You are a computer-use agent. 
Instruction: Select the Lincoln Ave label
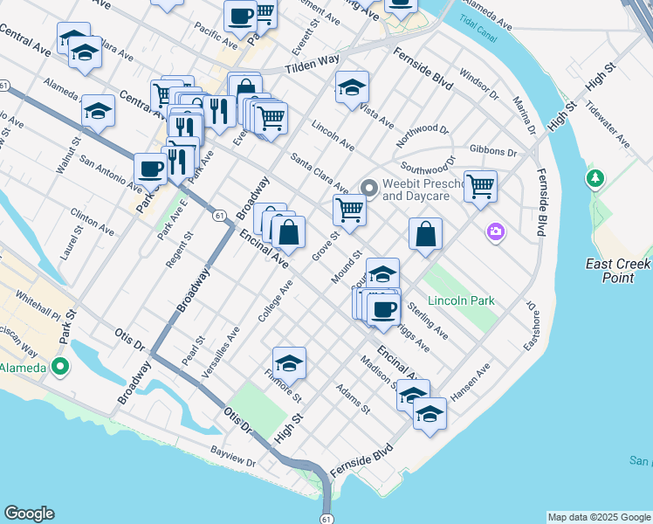(x=333, y=135)
